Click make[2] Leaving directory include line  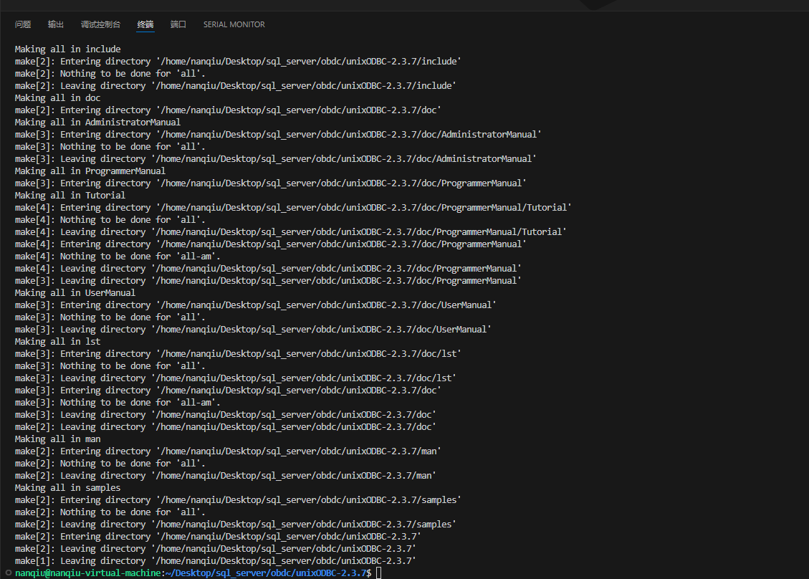click(x=235, y=86)
